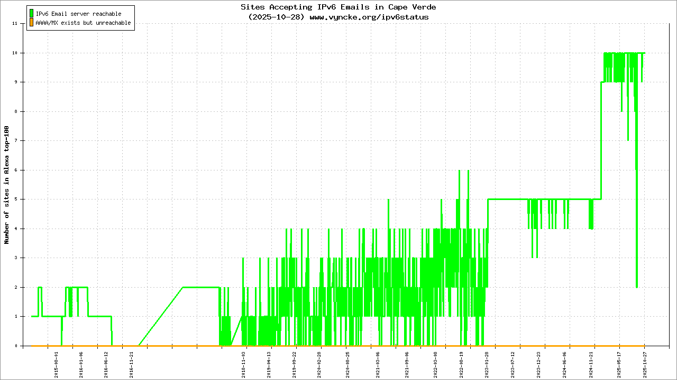
Task: Click the 2016-11-21 date tick label
Action: 132,365
